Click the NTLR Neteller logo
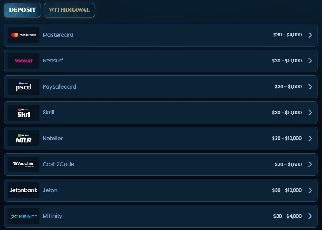The width and height of the screenshot is (323, 231). pyautogui.click(x=24, y=139)
